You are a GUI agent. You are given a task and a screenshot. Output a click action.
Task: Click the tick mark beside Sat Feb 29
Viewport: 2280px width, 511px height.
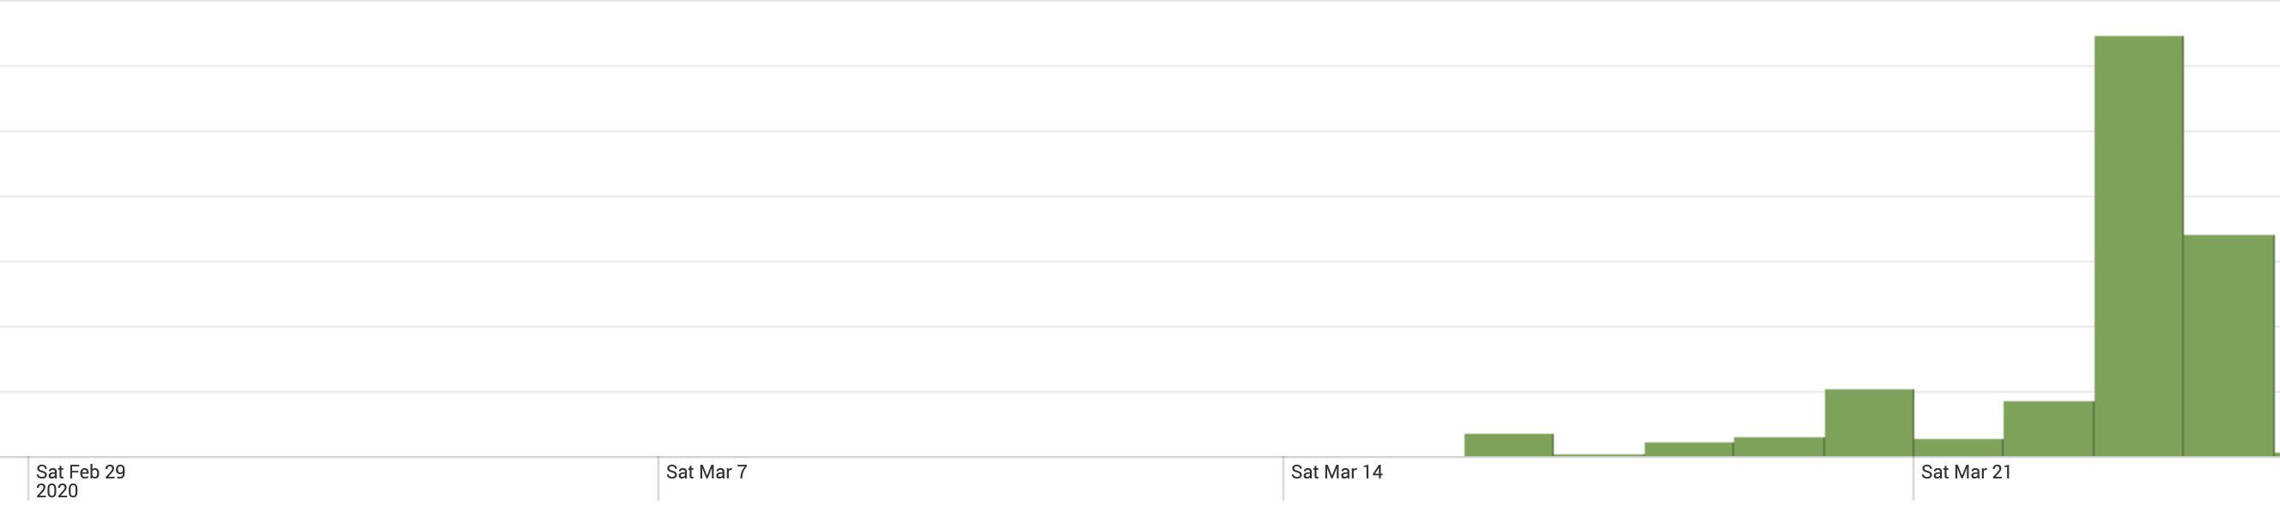tap(28, 479)
